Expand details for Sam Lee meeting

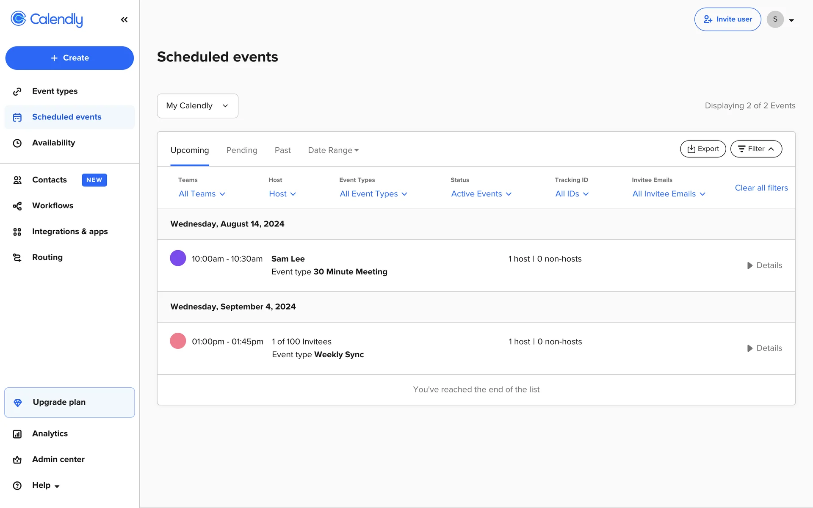(x=764, y=265)
